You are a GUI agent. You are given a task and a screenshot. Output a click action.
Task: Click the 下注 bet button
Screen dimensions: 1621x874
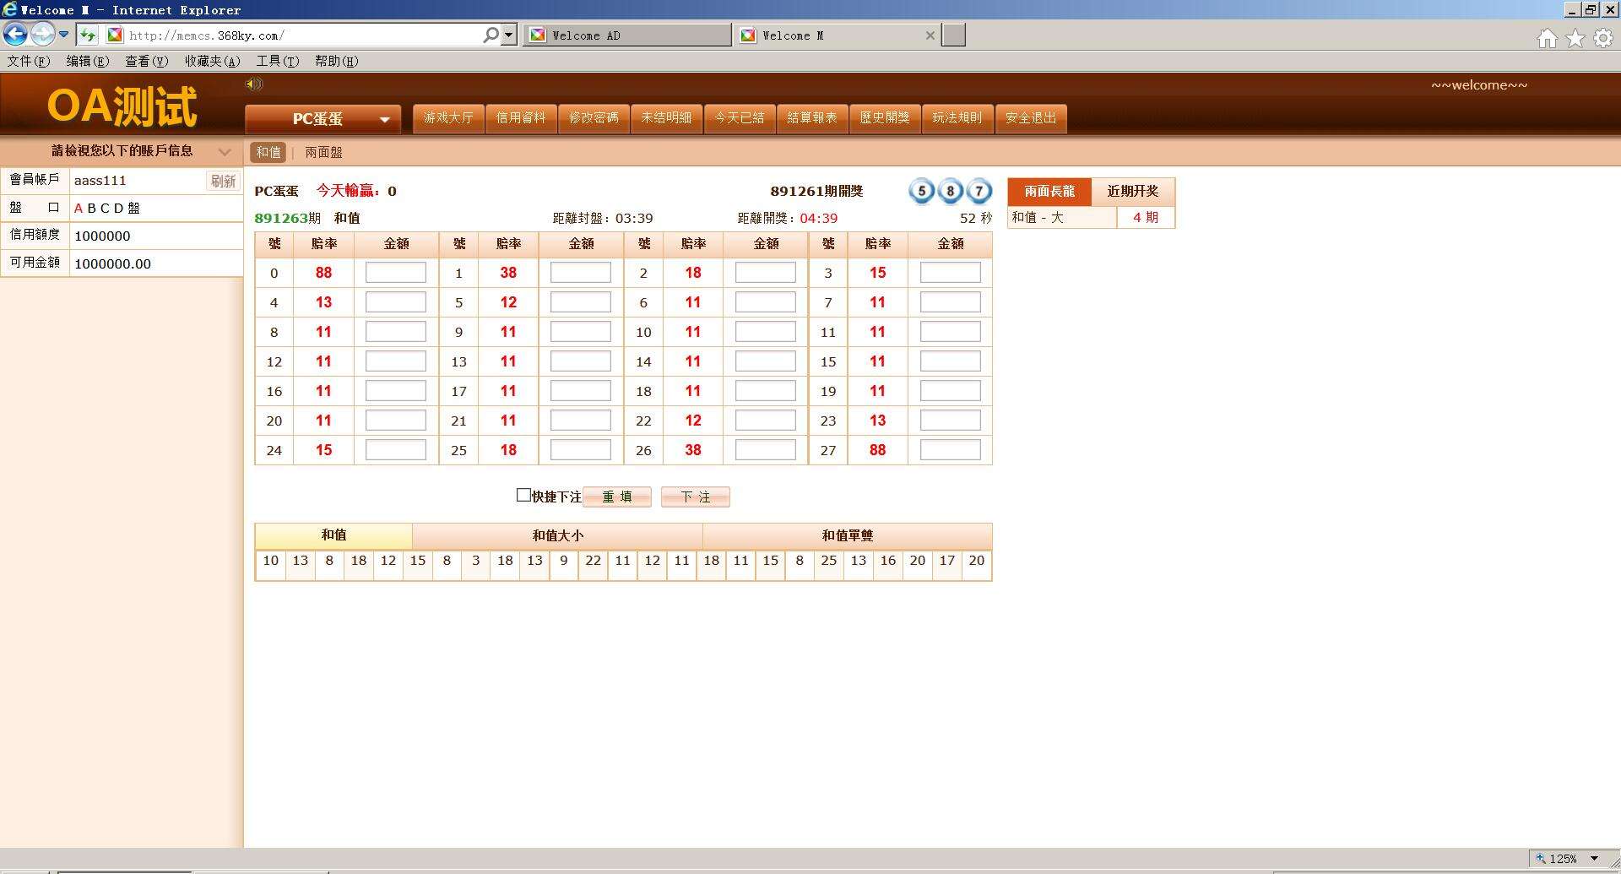(696, 497)
